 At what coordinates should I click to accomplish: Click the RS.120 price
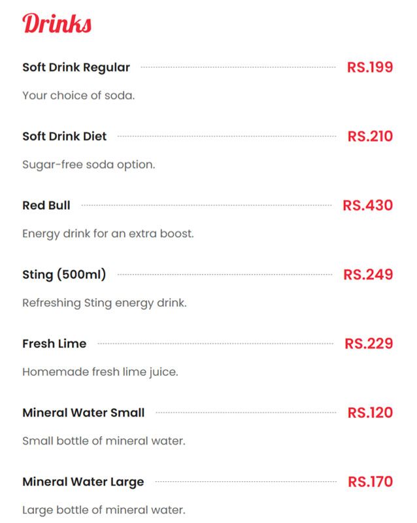click(x=371, y=413)
